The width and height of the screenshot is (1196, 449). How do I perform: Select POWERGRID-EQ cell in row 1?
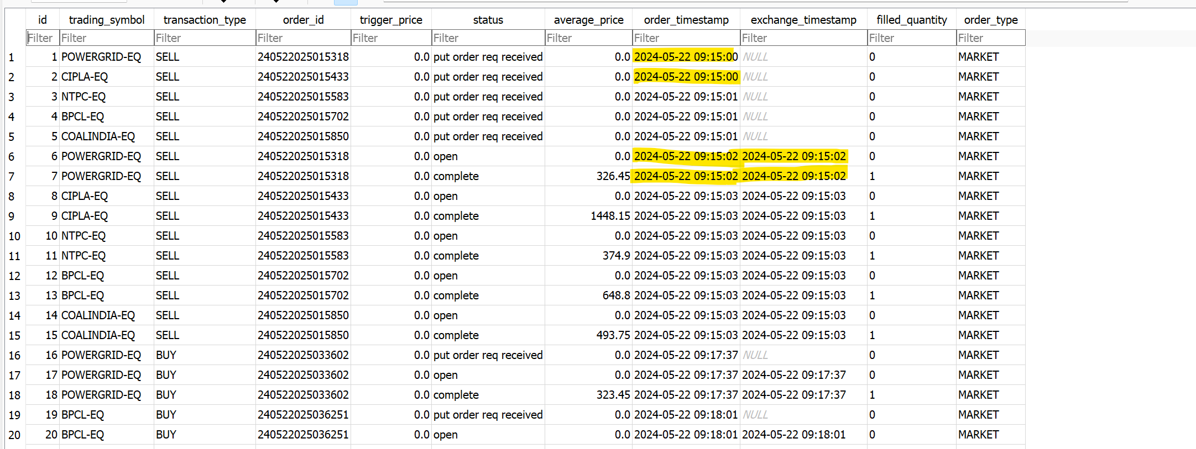[x=107, y=57]
